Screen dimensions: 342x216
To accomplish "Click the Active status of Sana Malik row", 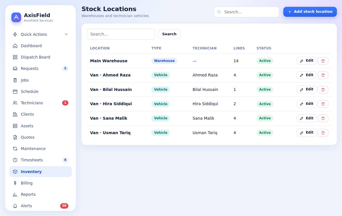I will (x=265, y=118).
